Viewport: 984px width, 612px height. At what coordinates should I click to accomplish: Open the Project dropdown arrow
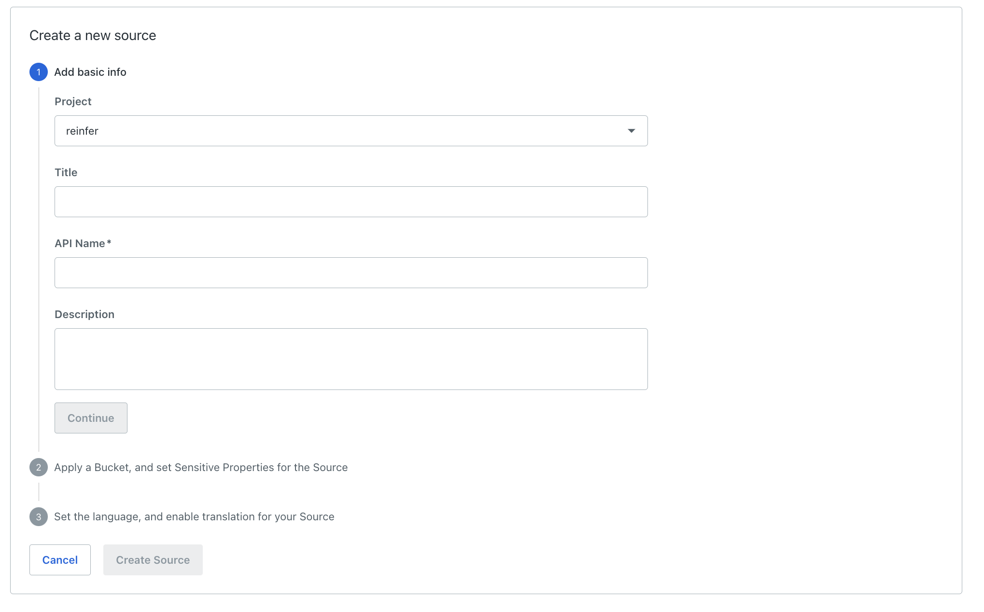(631, 131)
